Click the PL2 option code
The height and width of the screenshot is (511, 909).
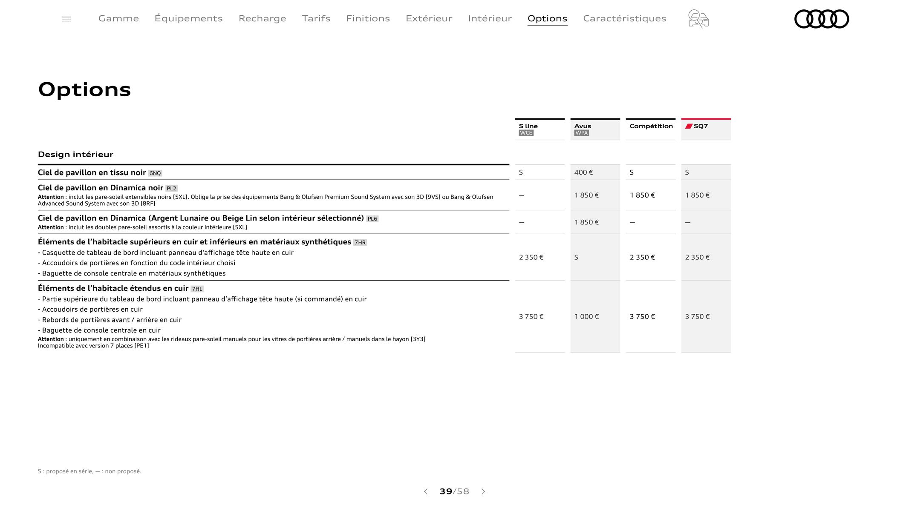[x=171, y=188]
